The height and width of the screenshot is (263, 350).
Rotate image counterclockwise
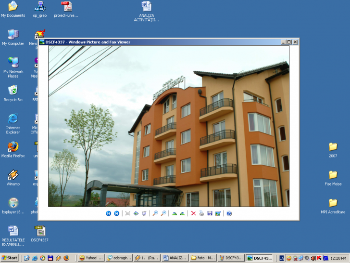pyautogui.click(x=182, y=213)
